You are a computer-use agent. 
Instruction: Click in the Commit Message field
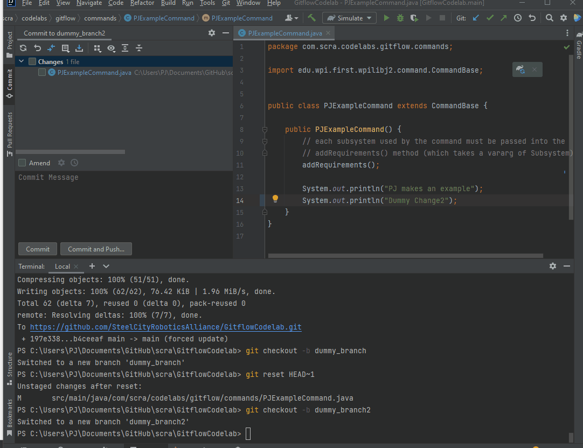pos(124,206)
